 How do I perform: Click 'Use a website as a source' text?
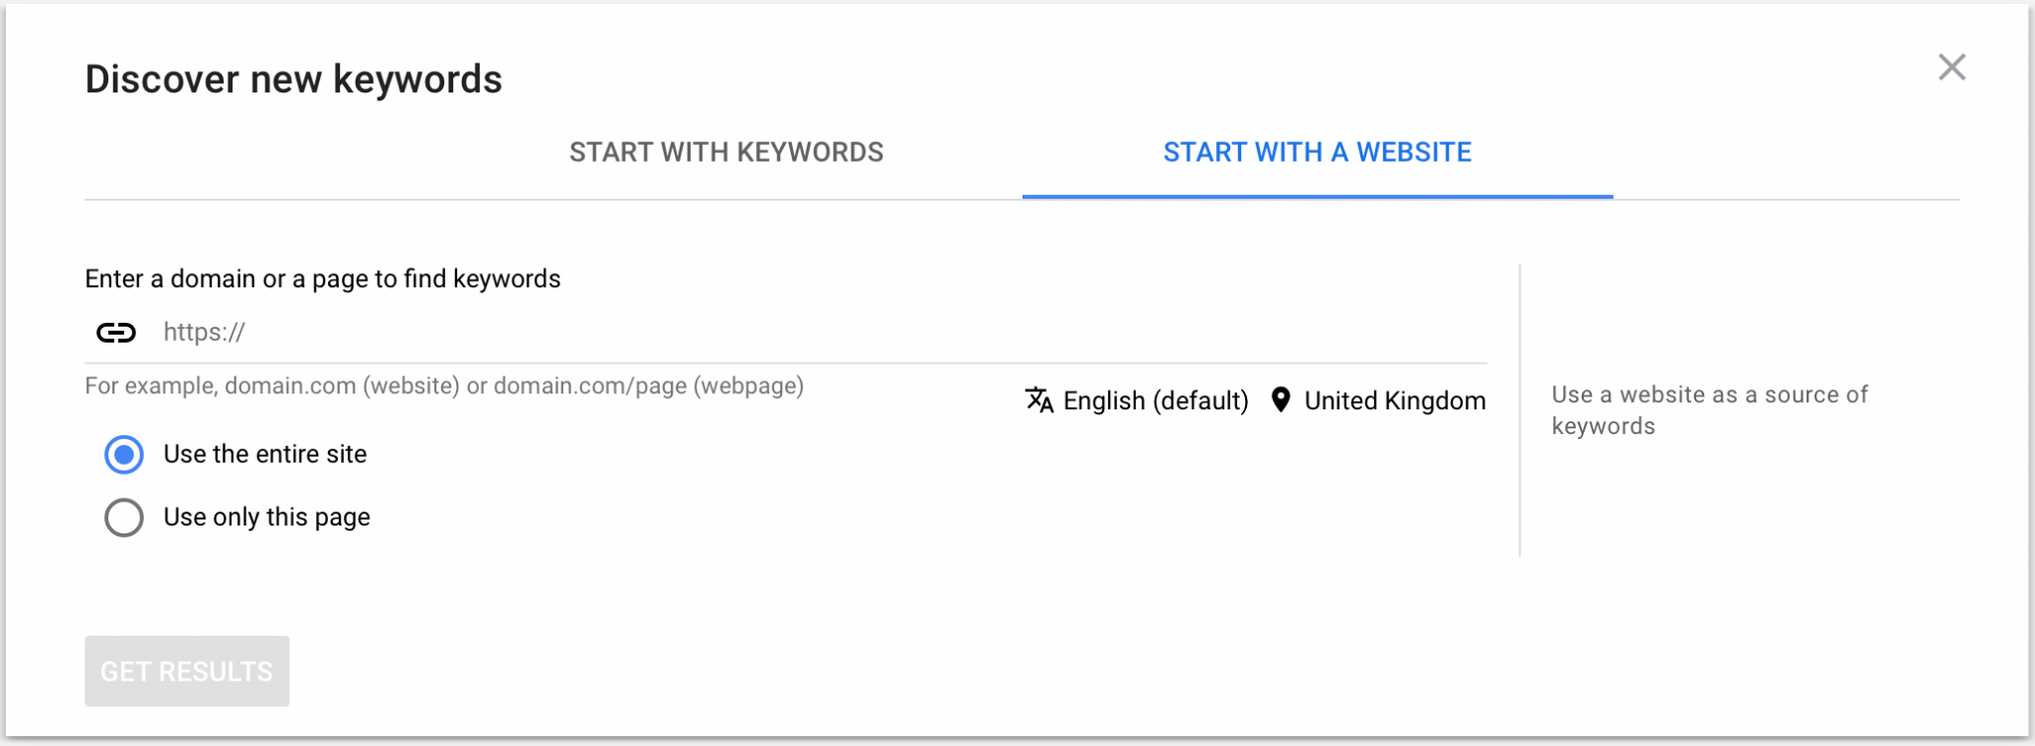[1709, 410]
